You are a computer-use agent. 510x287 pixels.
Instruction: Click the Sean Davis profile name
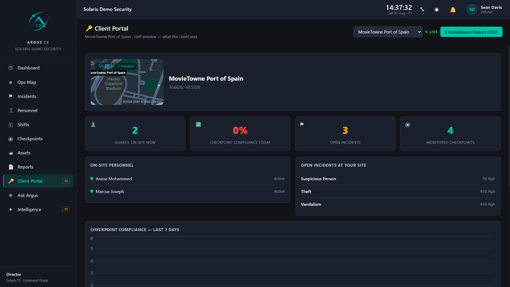(x=491, y=7)
